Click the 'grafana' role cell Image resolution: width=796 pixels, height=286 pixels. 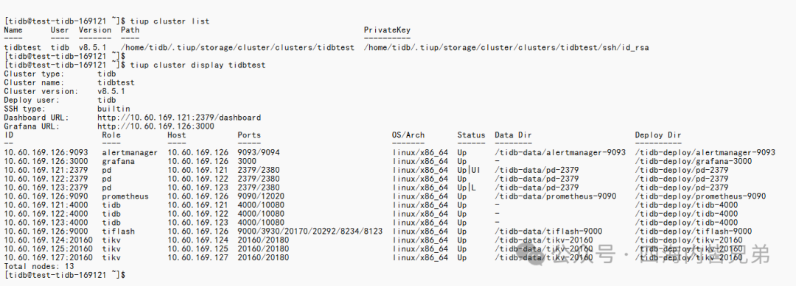118,161
